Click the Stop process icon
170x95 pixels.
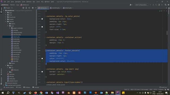pos(162,5)
